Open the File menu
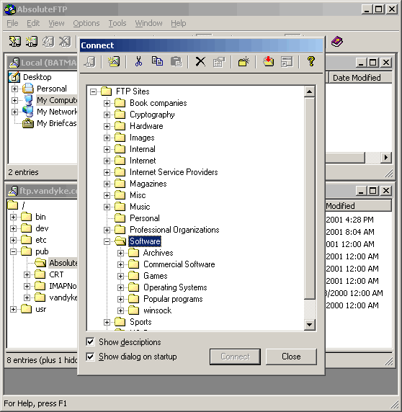Viewport: 402px width, 412px height. click(12, 23)
